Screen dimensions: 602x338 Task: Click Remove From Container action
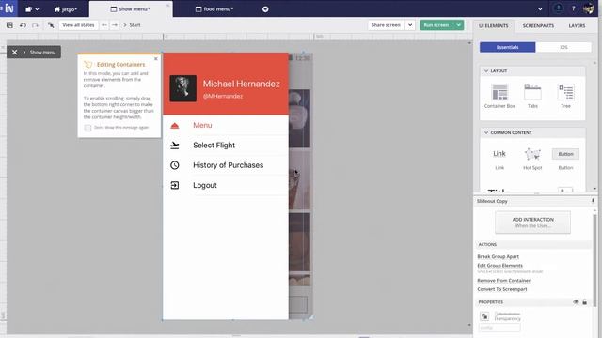tap(504, 281)
